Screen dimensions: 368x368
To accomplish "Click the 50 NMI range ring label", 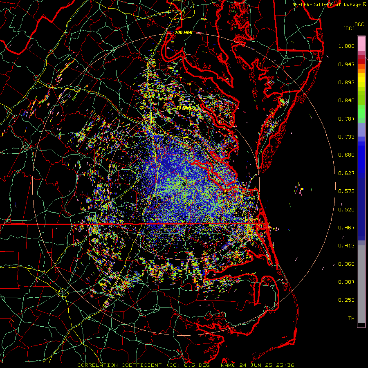I will (x=183, y=108).
